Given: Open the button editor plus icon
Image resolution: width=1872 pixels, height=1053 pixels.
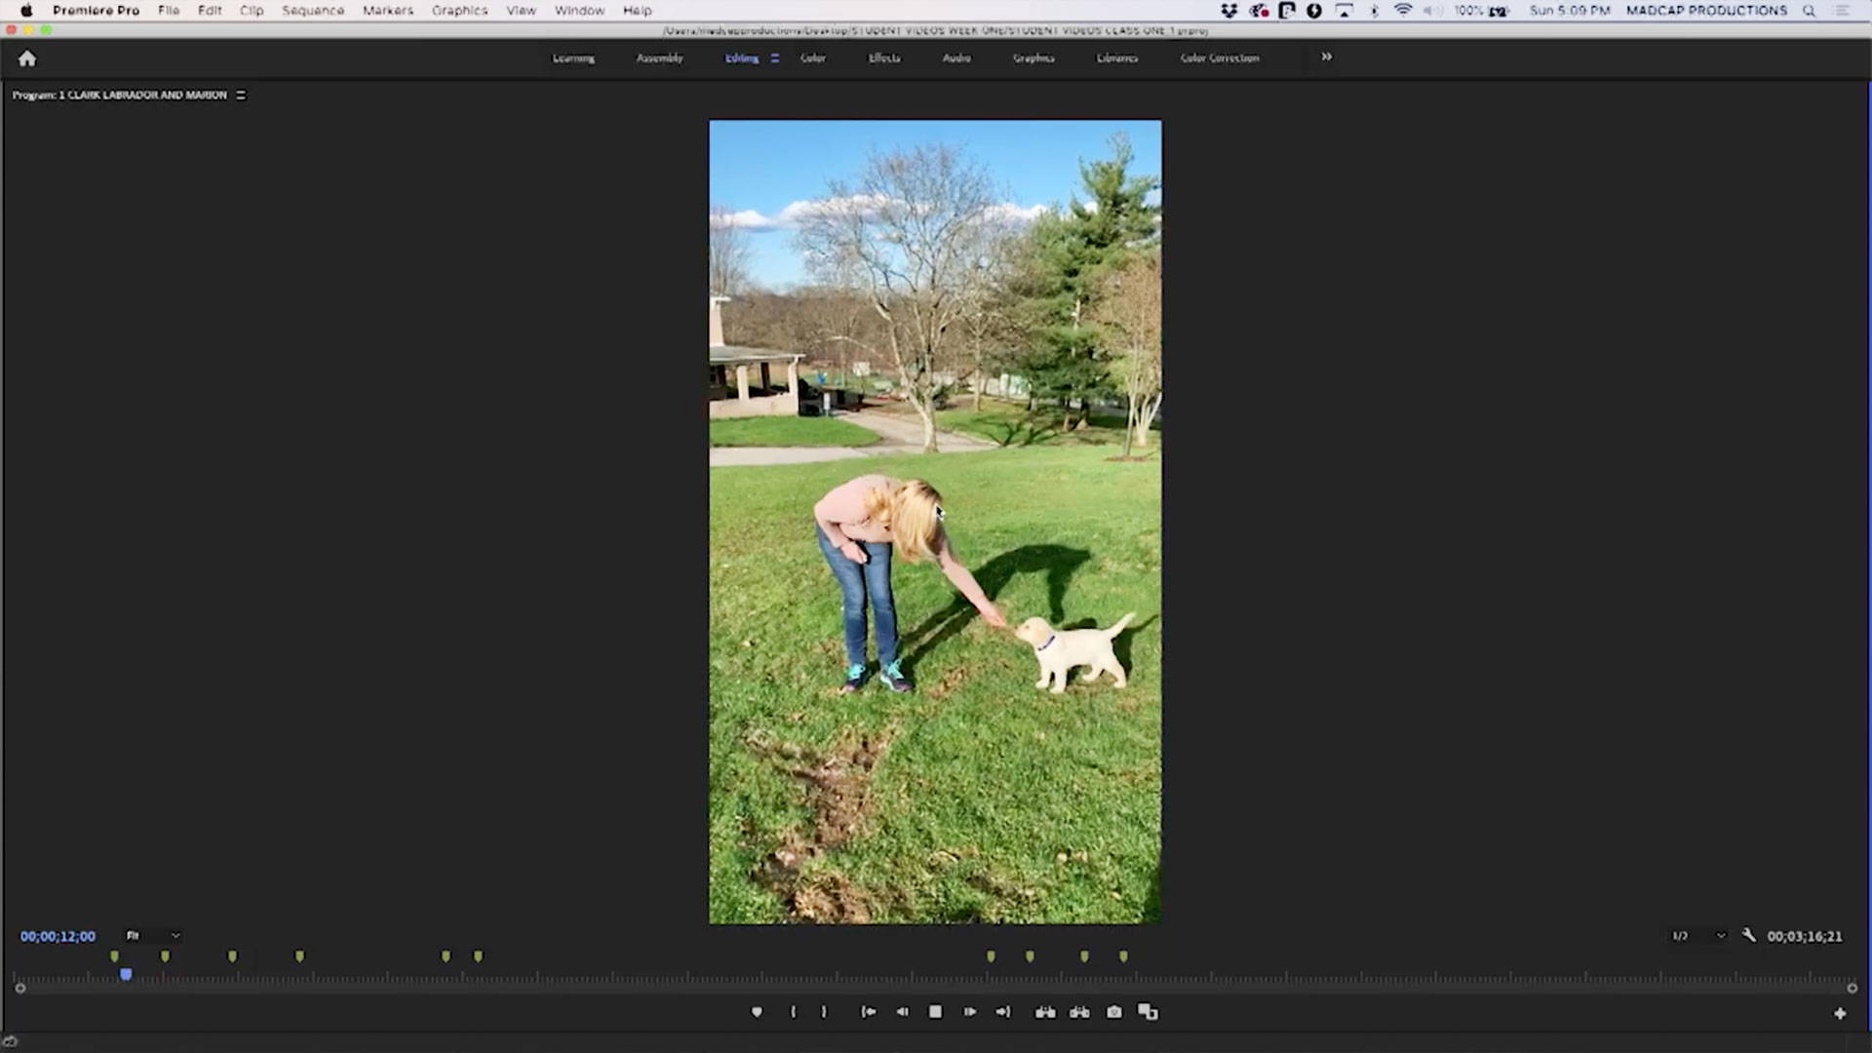Looking at the screenshot, I should [1840, 1014].
